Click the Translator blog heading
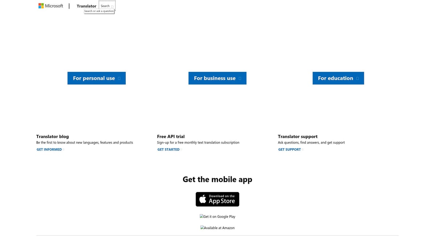The height and width of the screenshot is (244, 435). [52, 136]
